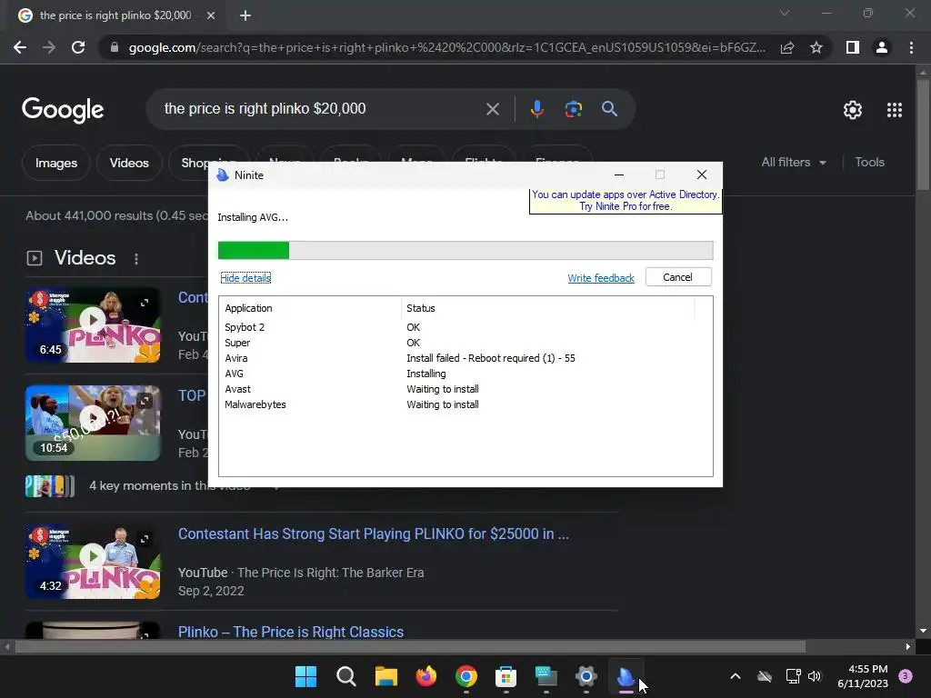
Task: Open notification center badge
Action: [x=906, y=676]
